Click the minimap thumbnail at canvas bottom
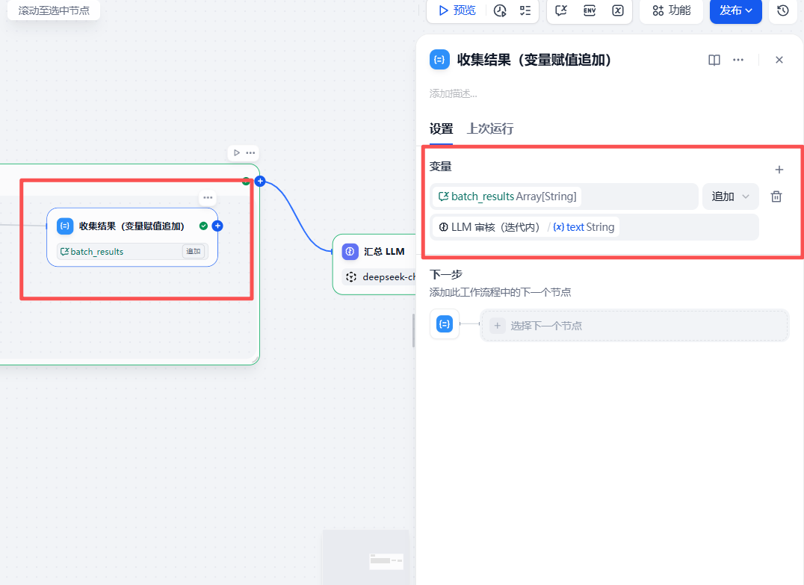The height and width of the screenshot is (585, 804). point(365,557)
